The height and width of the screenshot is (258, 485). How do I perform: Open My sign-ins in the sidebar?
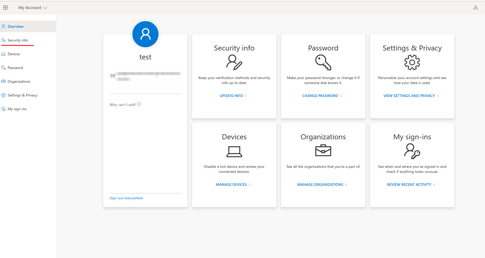(x=17, y=109)
